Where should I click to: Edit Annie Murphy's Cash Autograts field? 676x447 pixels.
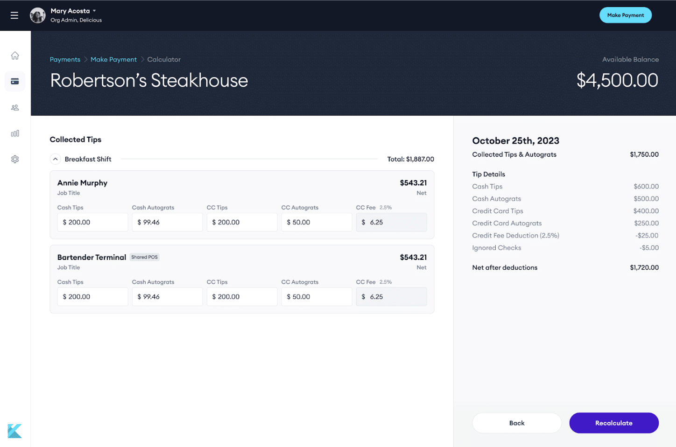click(x=167, y=222)
